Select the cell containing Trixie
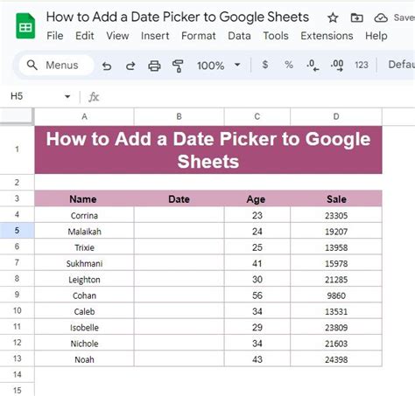The height and width of the screenshot is (396, 415). pos(84,247)
